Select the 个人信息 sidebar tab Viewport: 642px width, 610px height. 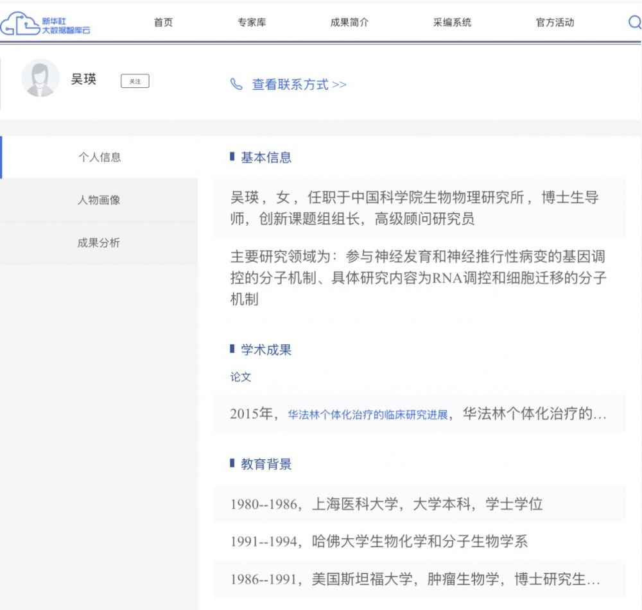(100, 157)
